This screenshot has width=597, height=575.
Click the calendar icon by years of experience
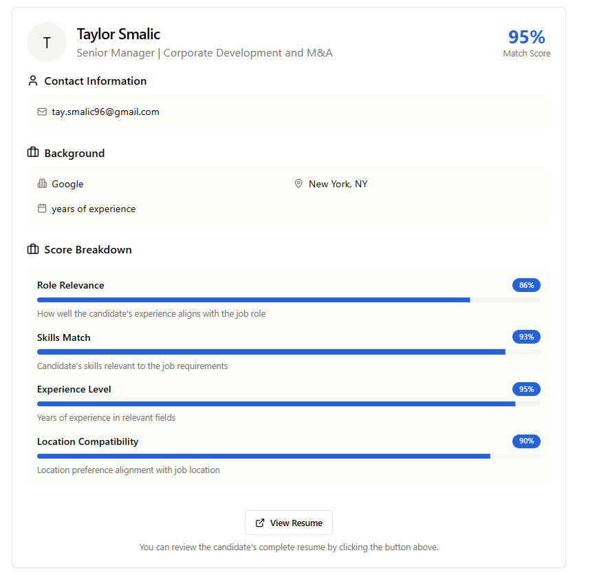click(x=42, y=209)
